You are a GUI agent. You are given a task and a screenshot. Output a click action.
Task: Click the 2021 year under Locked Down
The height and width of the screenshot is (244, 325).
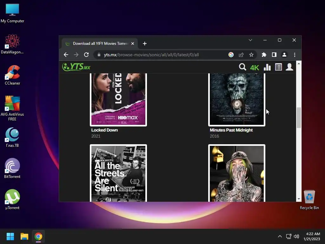[x=96, y=136]
